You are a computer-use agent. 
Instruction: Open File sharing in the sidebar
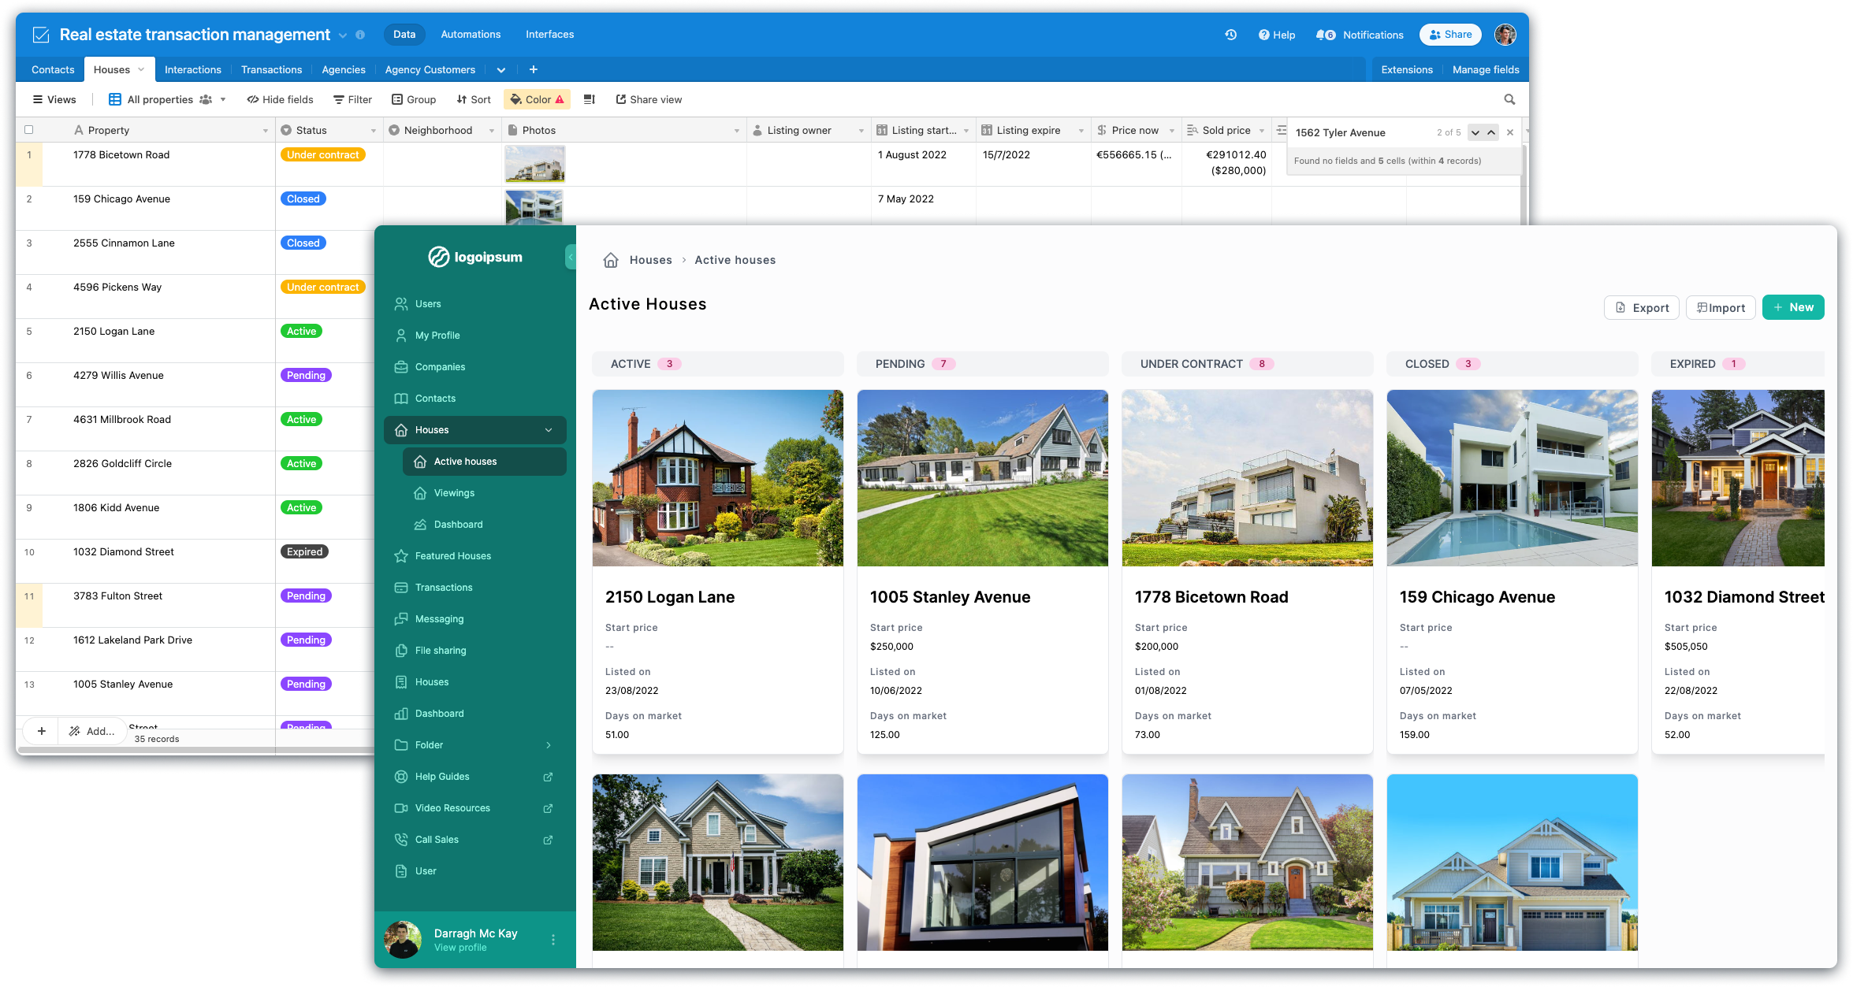440,650
